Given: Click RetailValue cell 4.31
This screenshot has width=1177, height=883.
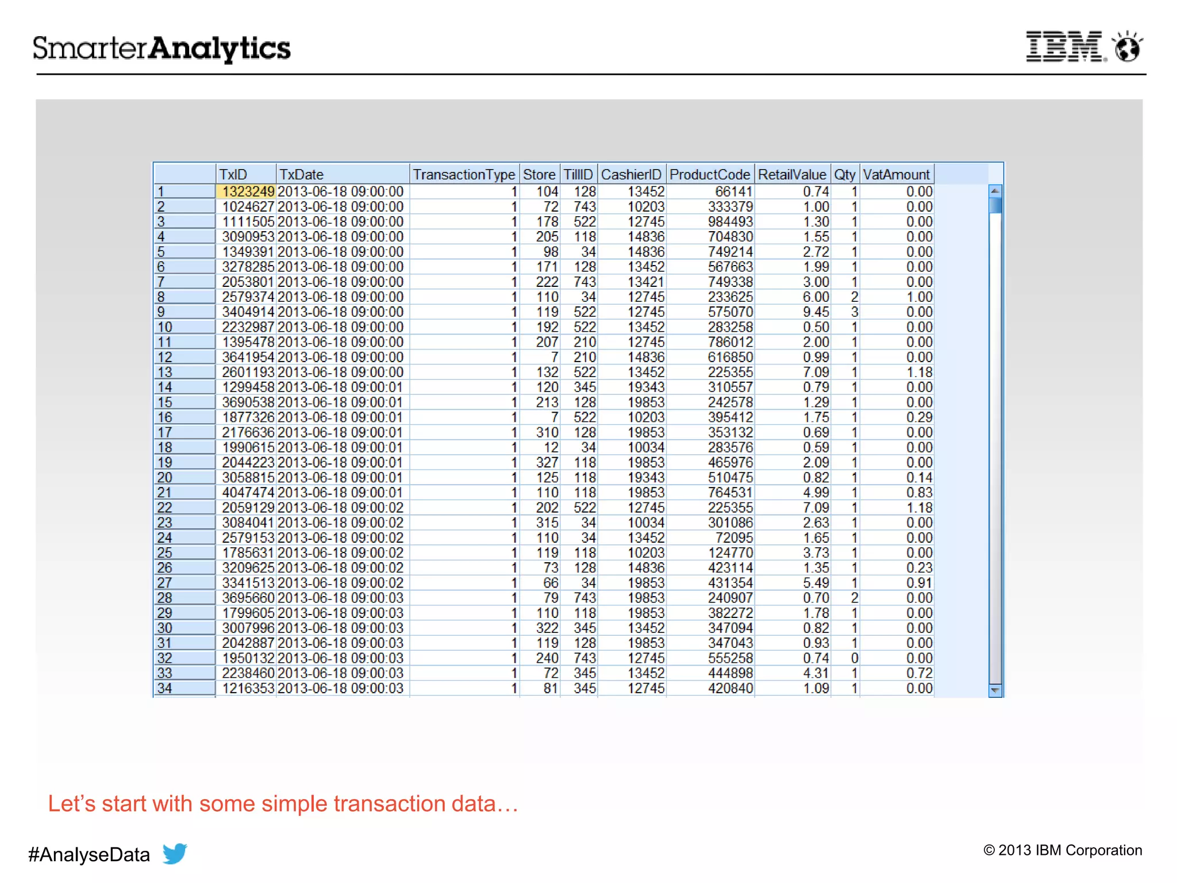Looking at the screenshot, I should 793,673.
